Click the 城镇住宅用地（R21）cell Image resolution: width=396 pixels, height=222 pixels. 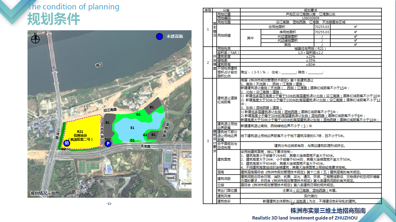click(x=311, y=48)
